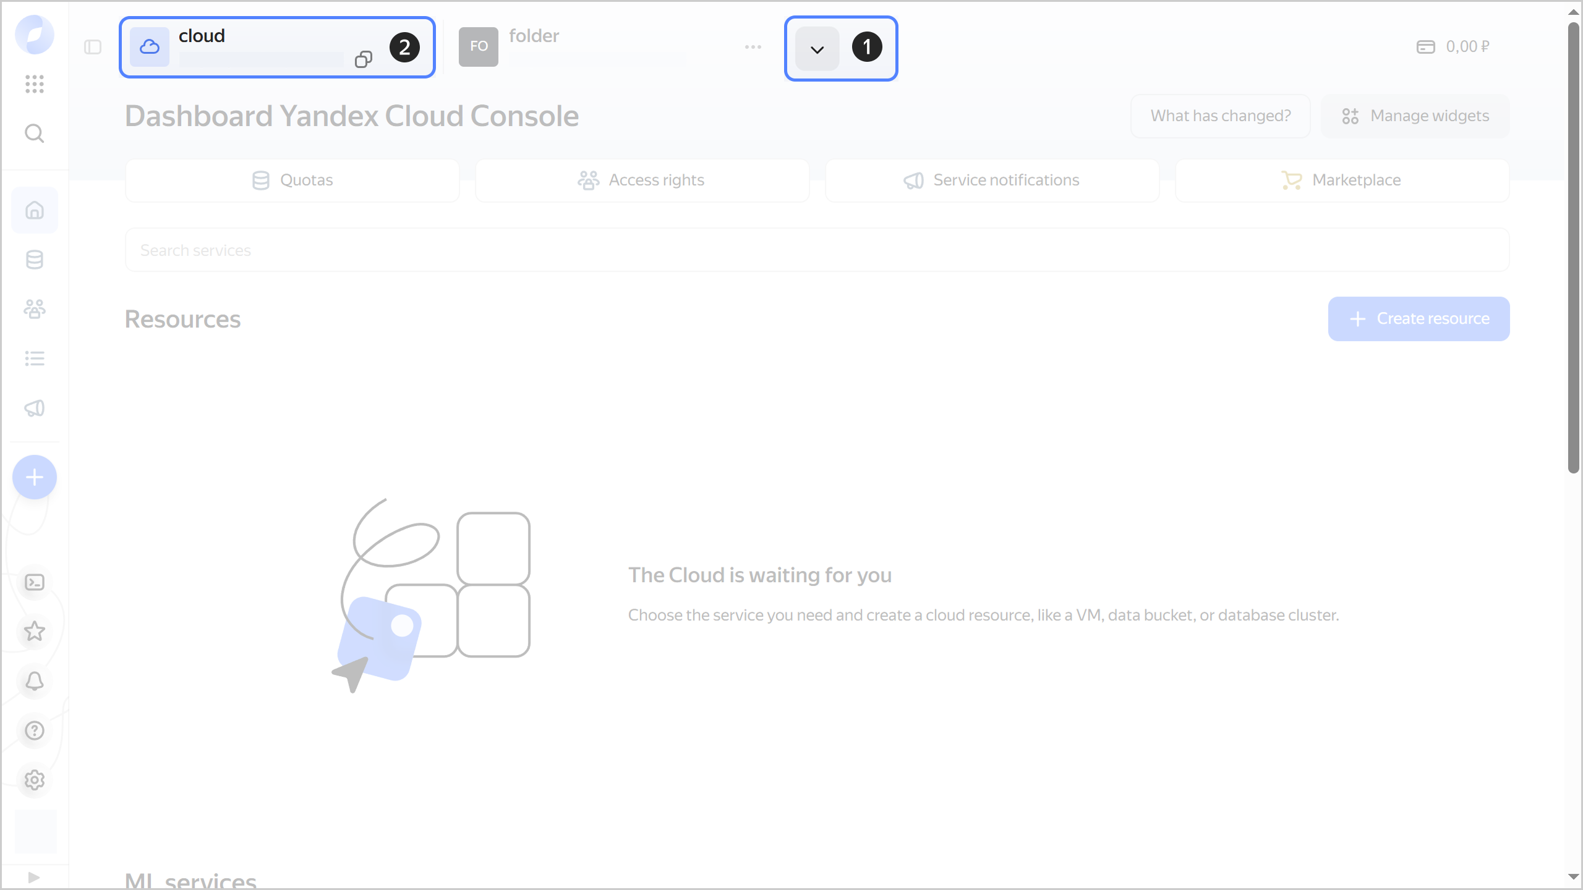Select the operations list icon

[34, 358]
